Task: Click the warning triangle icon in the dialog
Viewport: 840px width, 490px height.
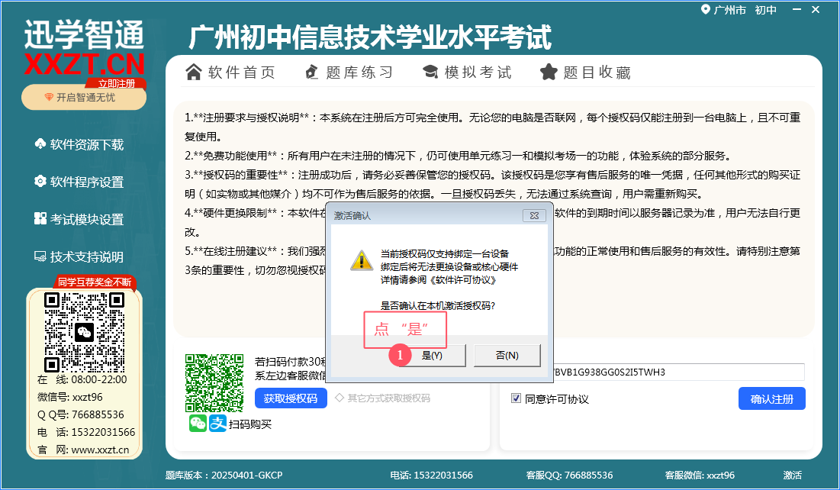Action: (x=362, y=260)
